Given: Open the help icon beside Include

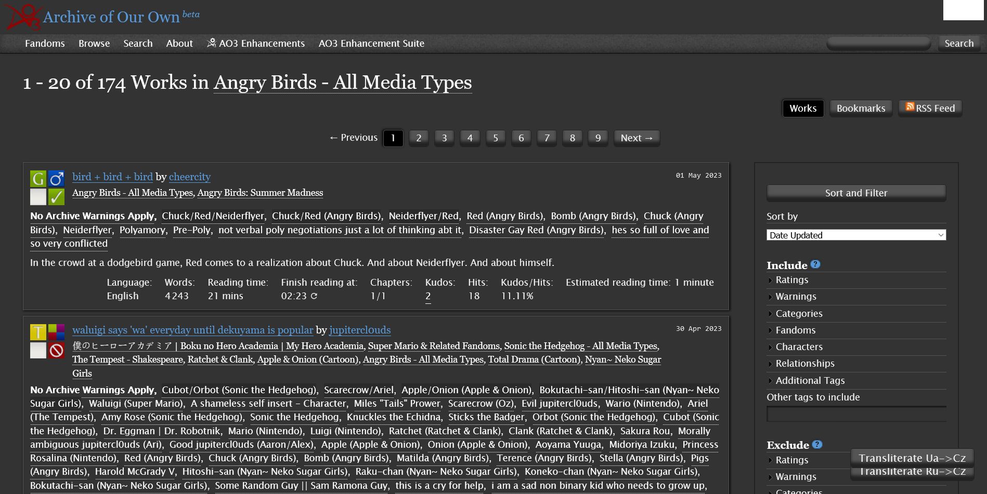Looking at the screenshot, I should (815, 264).
